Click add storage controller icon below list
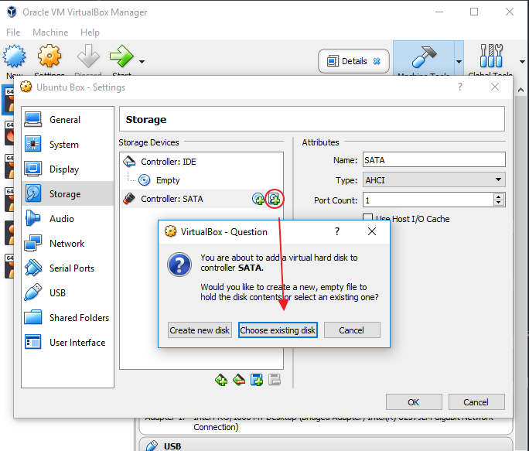The width and height of the screenshot is (529, 451). pyautogui.click(x=221, y=380)
